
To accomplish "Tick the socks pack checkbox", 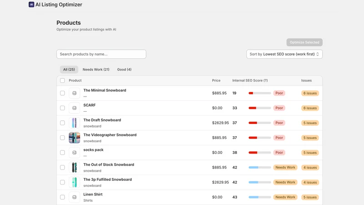I will [x=62, y=153].
